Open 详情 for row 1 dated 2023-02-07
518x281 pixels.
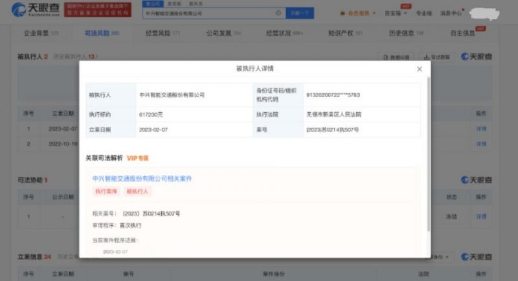481,129
